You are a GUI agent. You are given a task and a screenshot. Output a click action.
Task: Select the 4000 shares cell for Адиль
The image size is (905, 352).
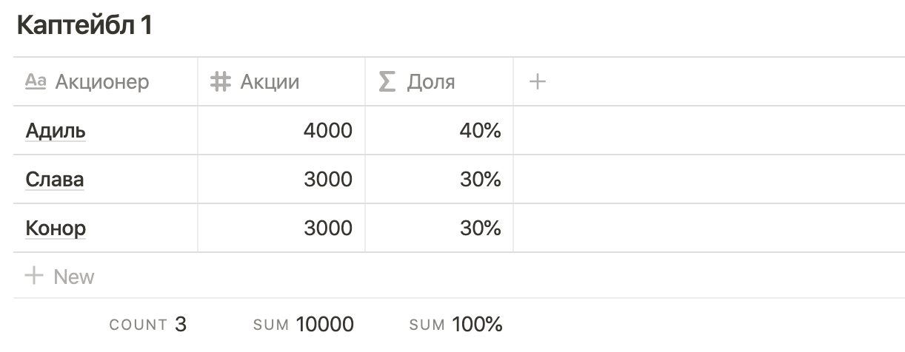tap(281, 131)
